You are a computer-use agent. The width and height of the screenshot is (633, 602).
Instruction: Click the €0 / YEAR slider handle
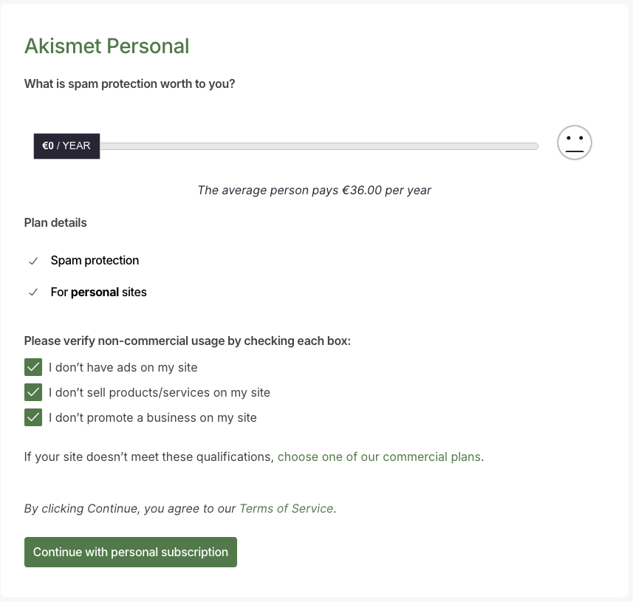66,146
